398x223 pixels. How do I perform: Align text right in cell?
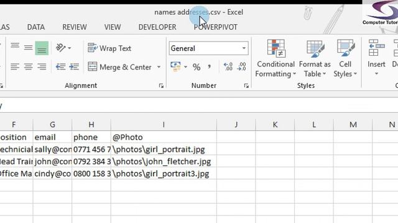42,67
